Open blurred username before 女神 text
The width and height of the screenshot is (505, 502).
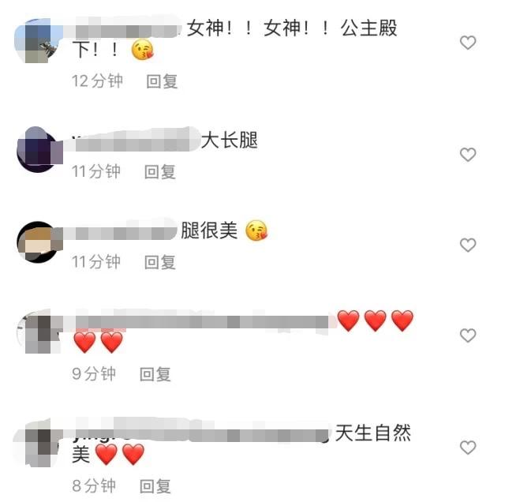pyautogui.click(x=125, y=28)
